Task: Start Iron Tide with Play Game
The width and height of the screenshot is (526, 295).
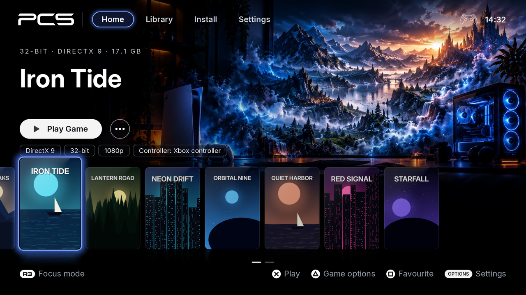Action: point(61,129)
